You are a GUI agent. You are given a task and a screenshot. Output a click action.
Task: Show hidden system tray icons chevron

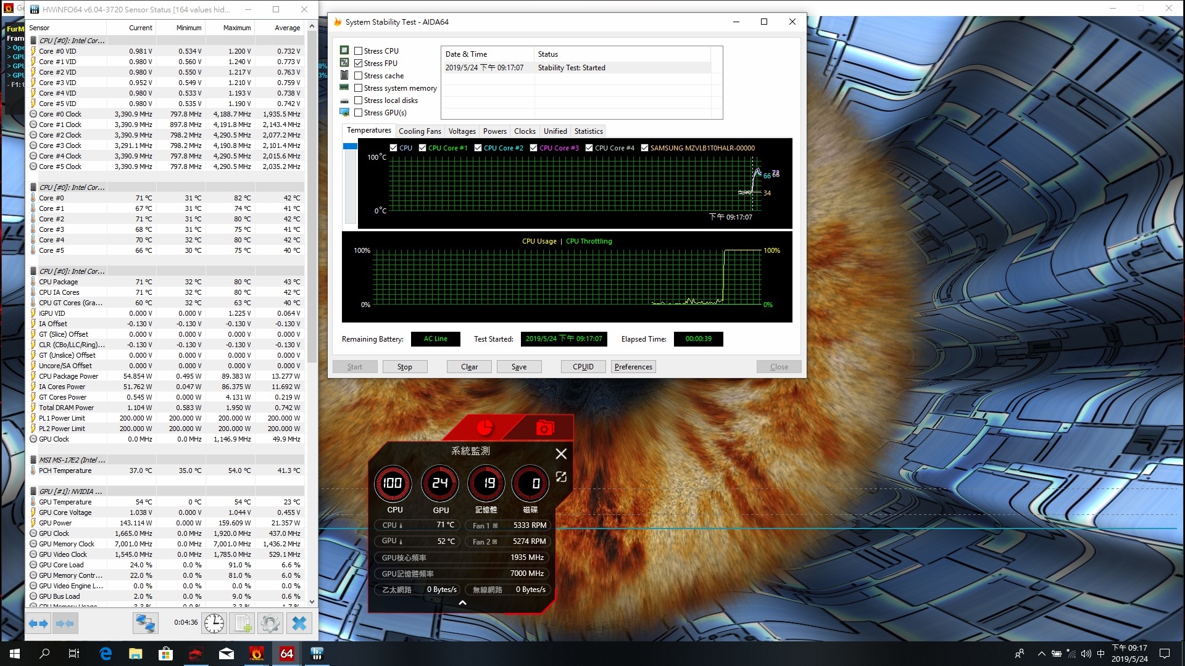(x=1042, y=654)
